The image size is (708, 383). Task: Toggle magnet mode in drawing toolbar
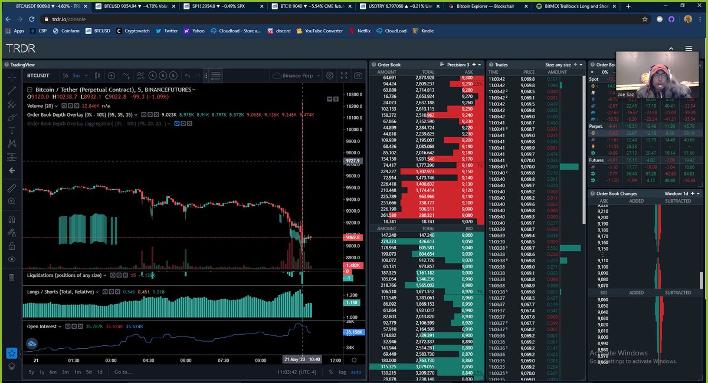point(11,219)
